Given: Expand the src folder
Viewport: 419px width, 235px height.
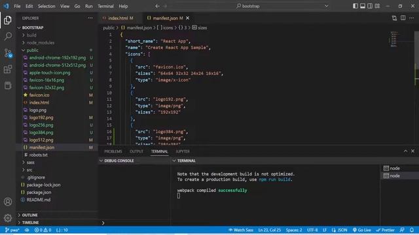Looking at the screenshot, I should click(57, 170).
